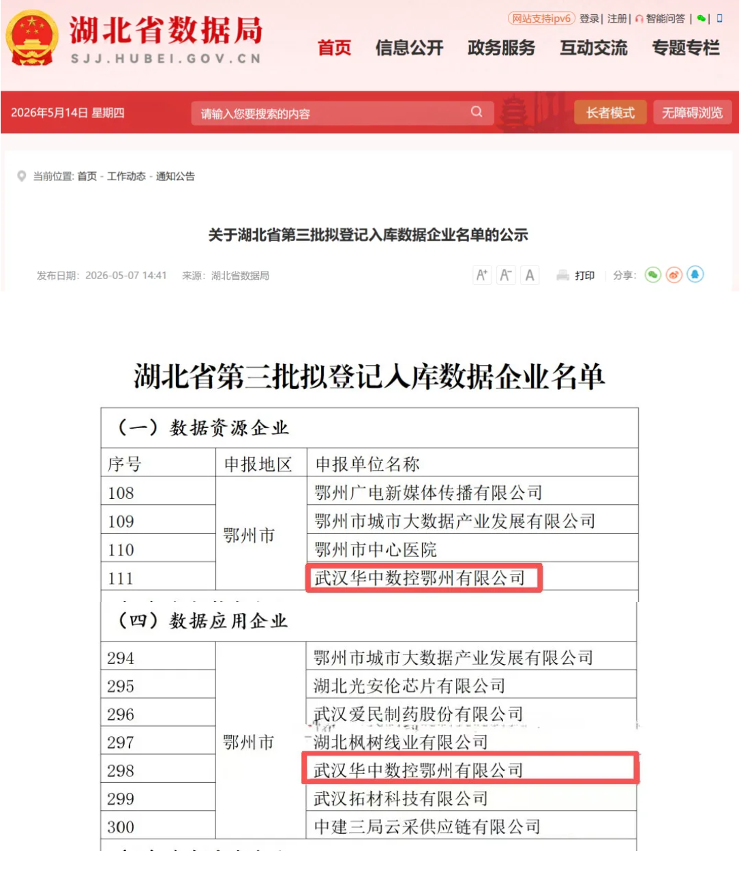The image size is (739, 879).
Task: Click 湖北省数据局 site title
Action: [166, 31]
